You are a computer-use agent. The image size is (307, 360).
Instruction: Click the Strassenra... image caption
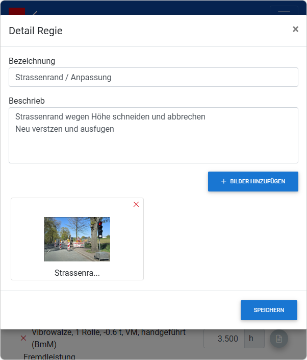(78, 273)
